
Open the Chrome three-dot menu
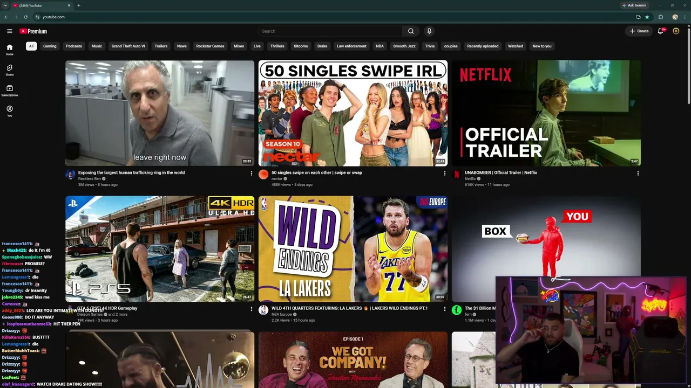pos(685,17)
